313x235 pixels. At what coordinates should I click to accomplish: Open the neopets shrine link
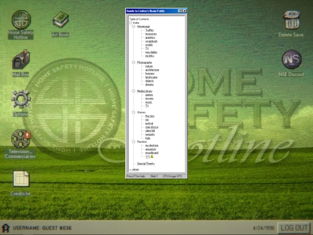pos(150,135)
